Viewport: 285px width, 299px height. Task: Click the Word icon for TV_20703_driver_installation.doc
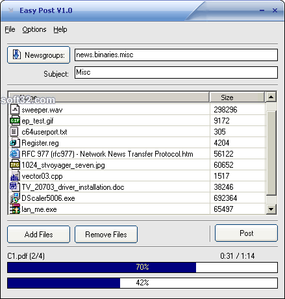point(15,187)
